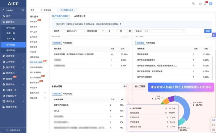The height and width of the screenshot is (133, 216).
Task: Expand the BI智能分析 sidebar chevron
Action: coord(23,96)
